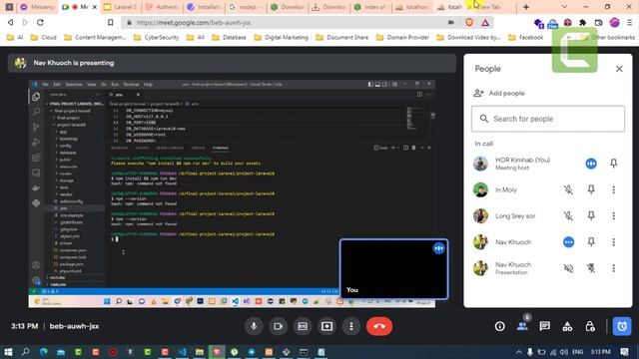Open the Database bookmarks folder
The image size is (639, 359).
tap(229, 38)
